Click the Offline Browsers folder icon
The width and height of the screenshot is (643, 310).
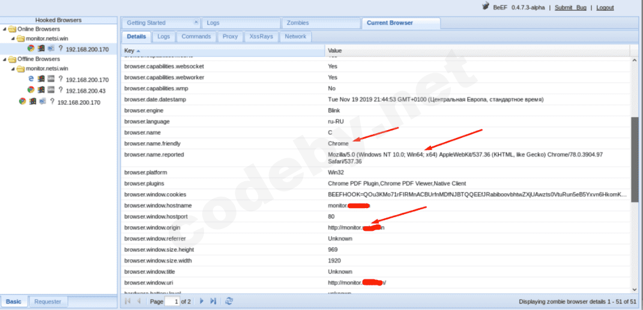pos(12,59)
